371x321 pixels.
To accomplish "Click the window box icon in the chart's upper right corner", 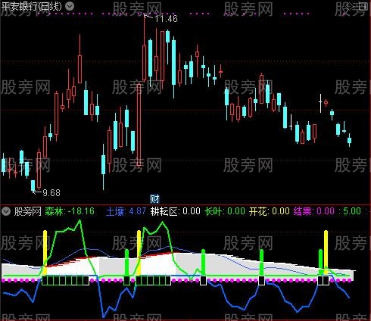I will [363, 7].
